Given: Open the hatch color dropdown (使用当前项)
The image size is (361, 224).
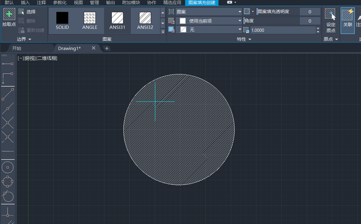Looking at the screenshot, I should [209, 21].
